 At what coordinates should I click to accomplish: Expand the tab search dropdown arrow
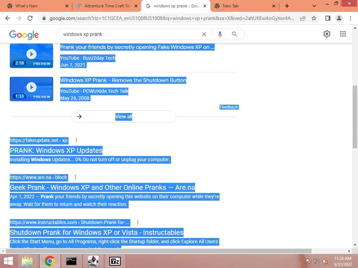[x=314, y=6]
